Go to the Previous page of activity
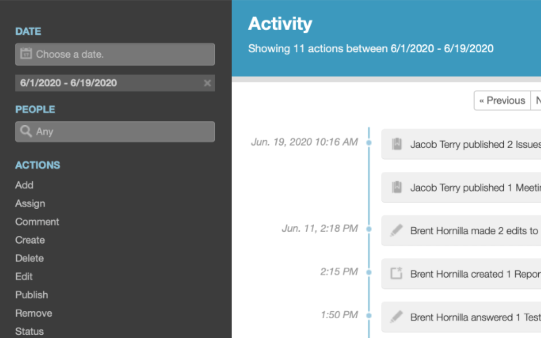The image size is (541, 338). tap(502, 100)
